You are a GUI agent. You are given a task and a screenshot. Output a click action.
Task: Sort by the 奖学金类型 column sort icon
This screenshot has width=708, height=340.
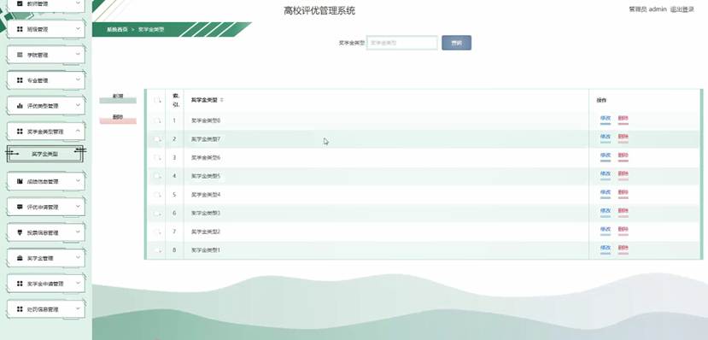tap(221, 100)
